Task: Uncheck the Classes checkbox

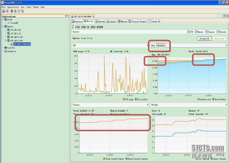Action: coord(206,32)
